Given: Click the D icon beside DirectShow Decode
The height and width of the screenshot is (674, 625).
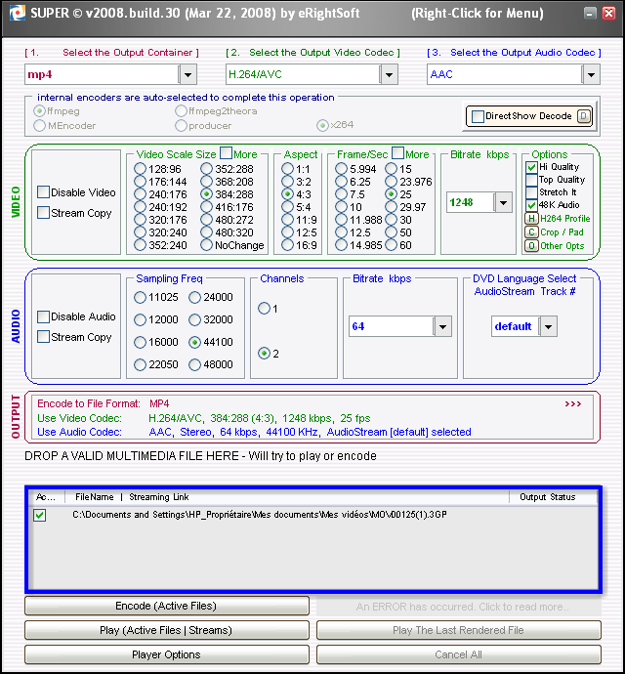Looking at the screenshot, I should click(584, 116).
